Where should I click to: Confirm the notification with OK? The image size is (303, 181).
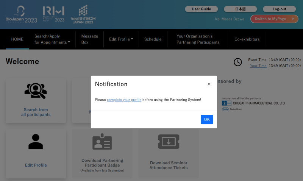coord(207,119)
